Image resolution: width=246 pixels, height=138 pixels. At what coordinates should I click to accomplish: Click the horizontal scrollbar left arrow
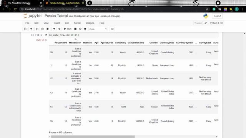50,136
